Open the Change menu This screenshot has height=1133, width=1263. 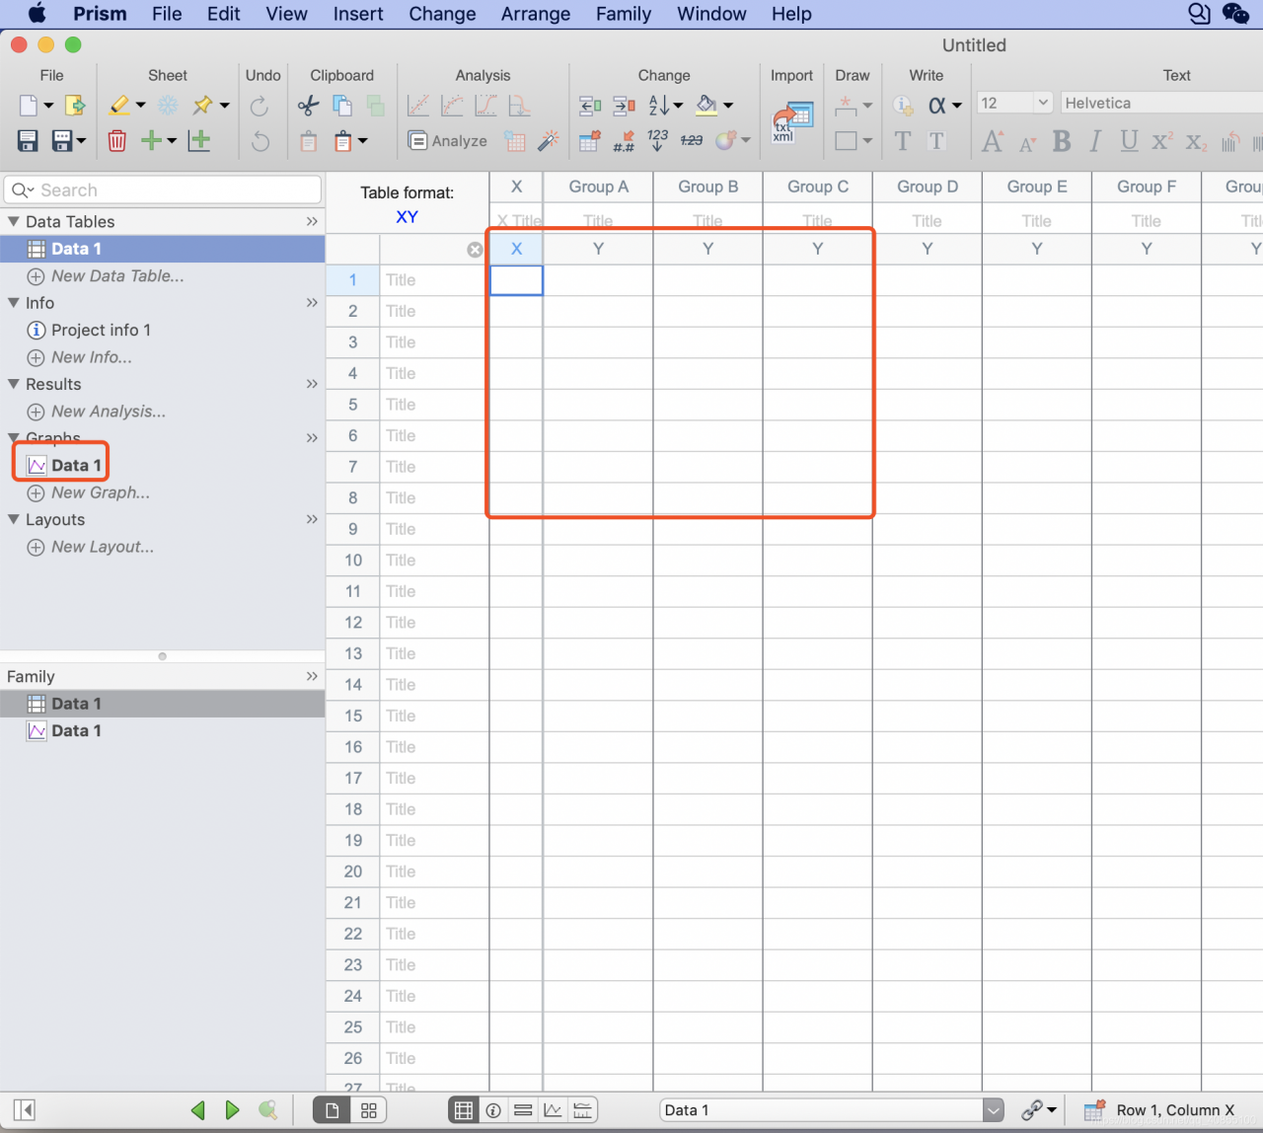click(442, 14)
